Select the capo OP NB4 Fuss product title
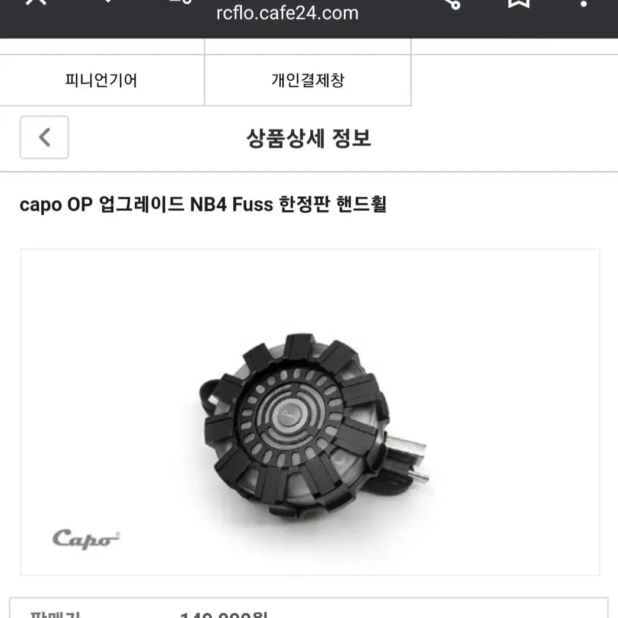This screenshot has width=618, height=618. [203, 204]
